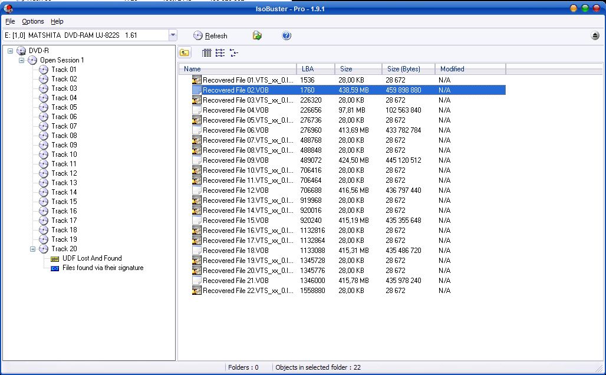
Task: Click icon of Recovered File 04.VOB
Action: [x=197, y=110]
